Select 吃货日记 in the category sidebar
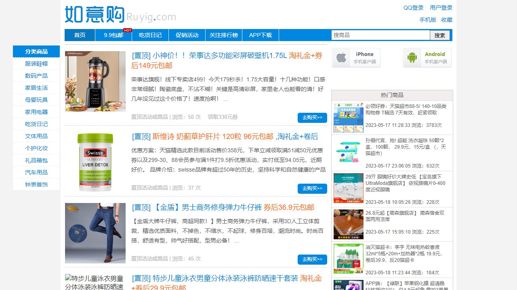Screen dimensions: 517x290 click(36, 124)
